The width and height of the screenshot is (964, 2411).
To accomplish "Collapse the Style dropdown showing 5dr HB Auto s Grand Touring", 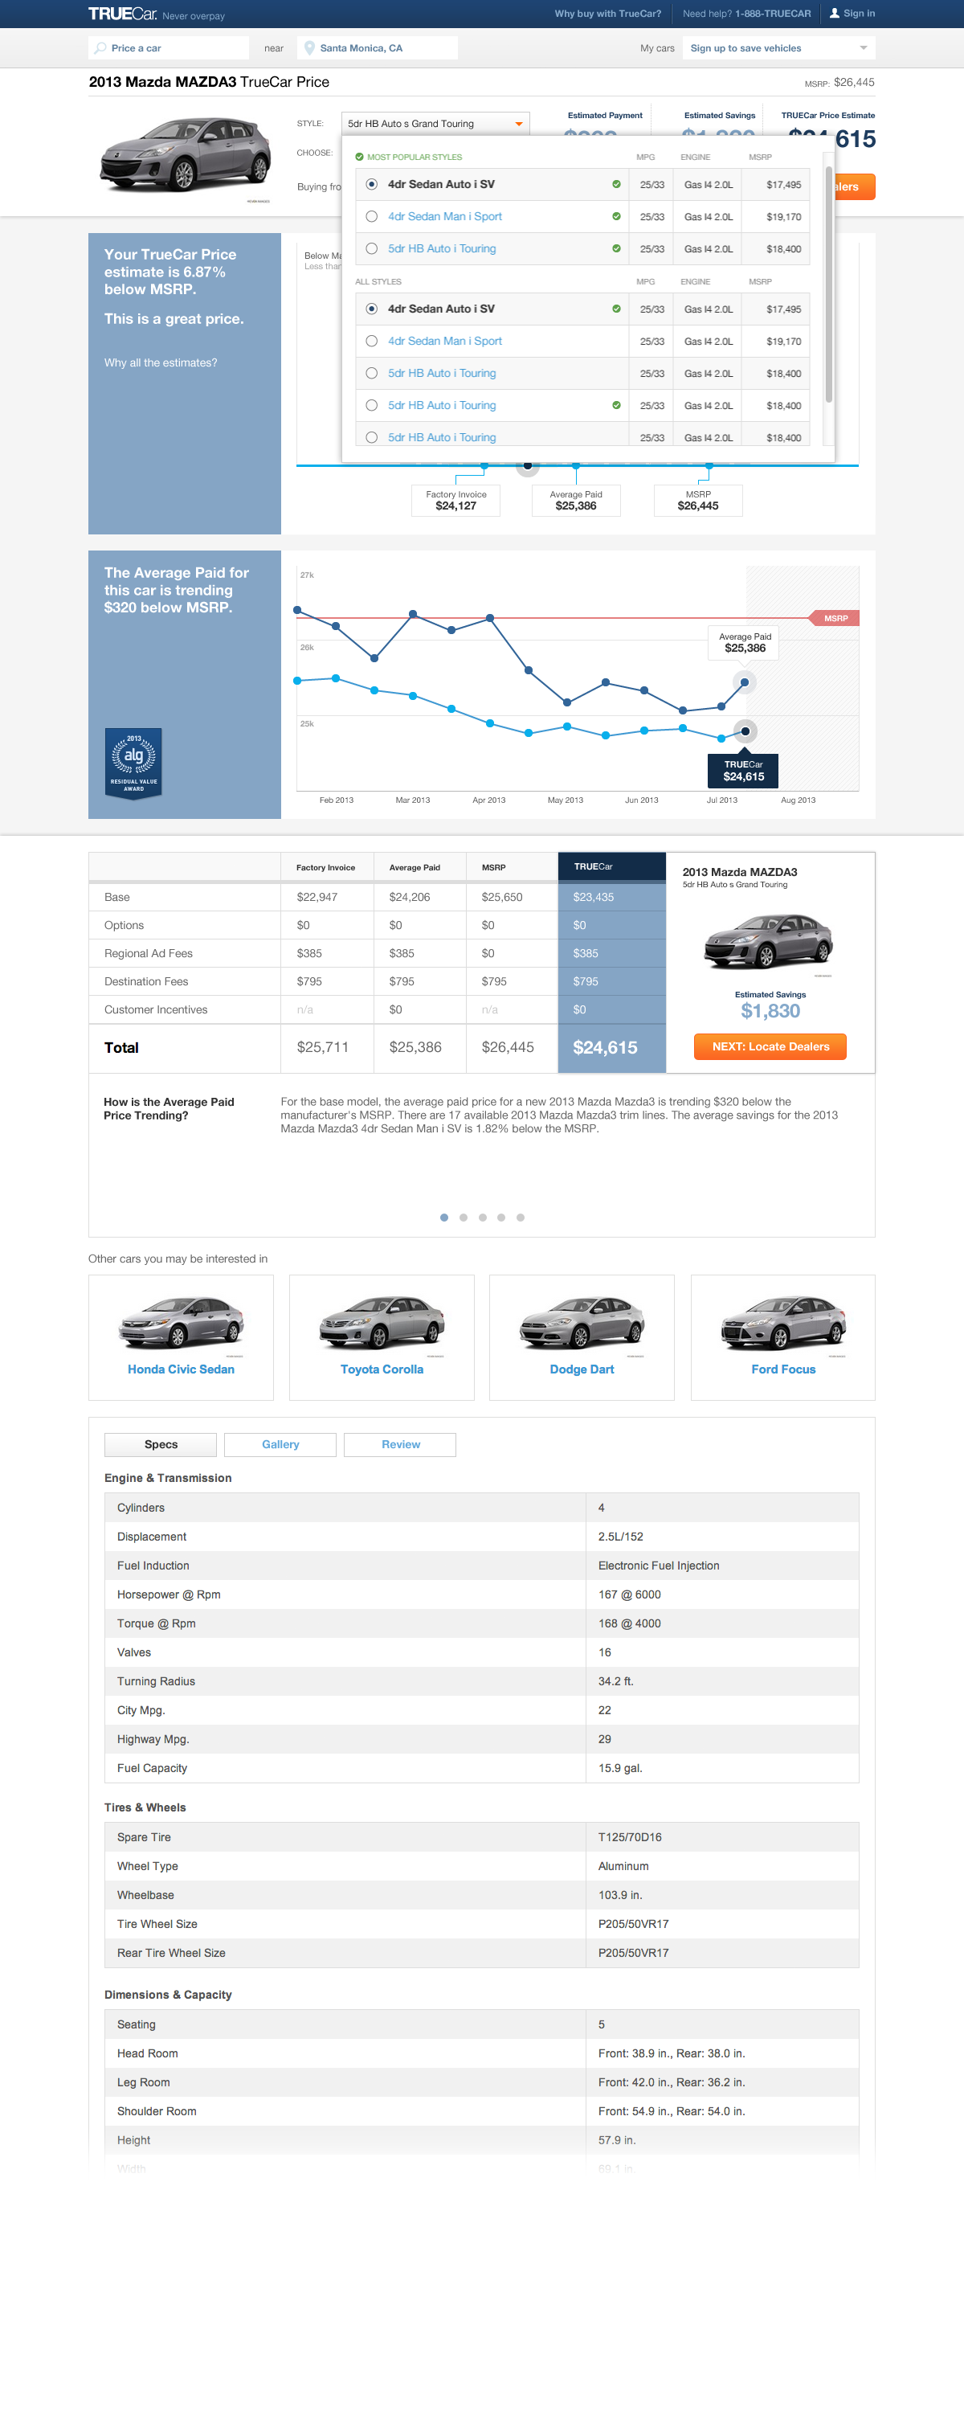I will 435,124.
